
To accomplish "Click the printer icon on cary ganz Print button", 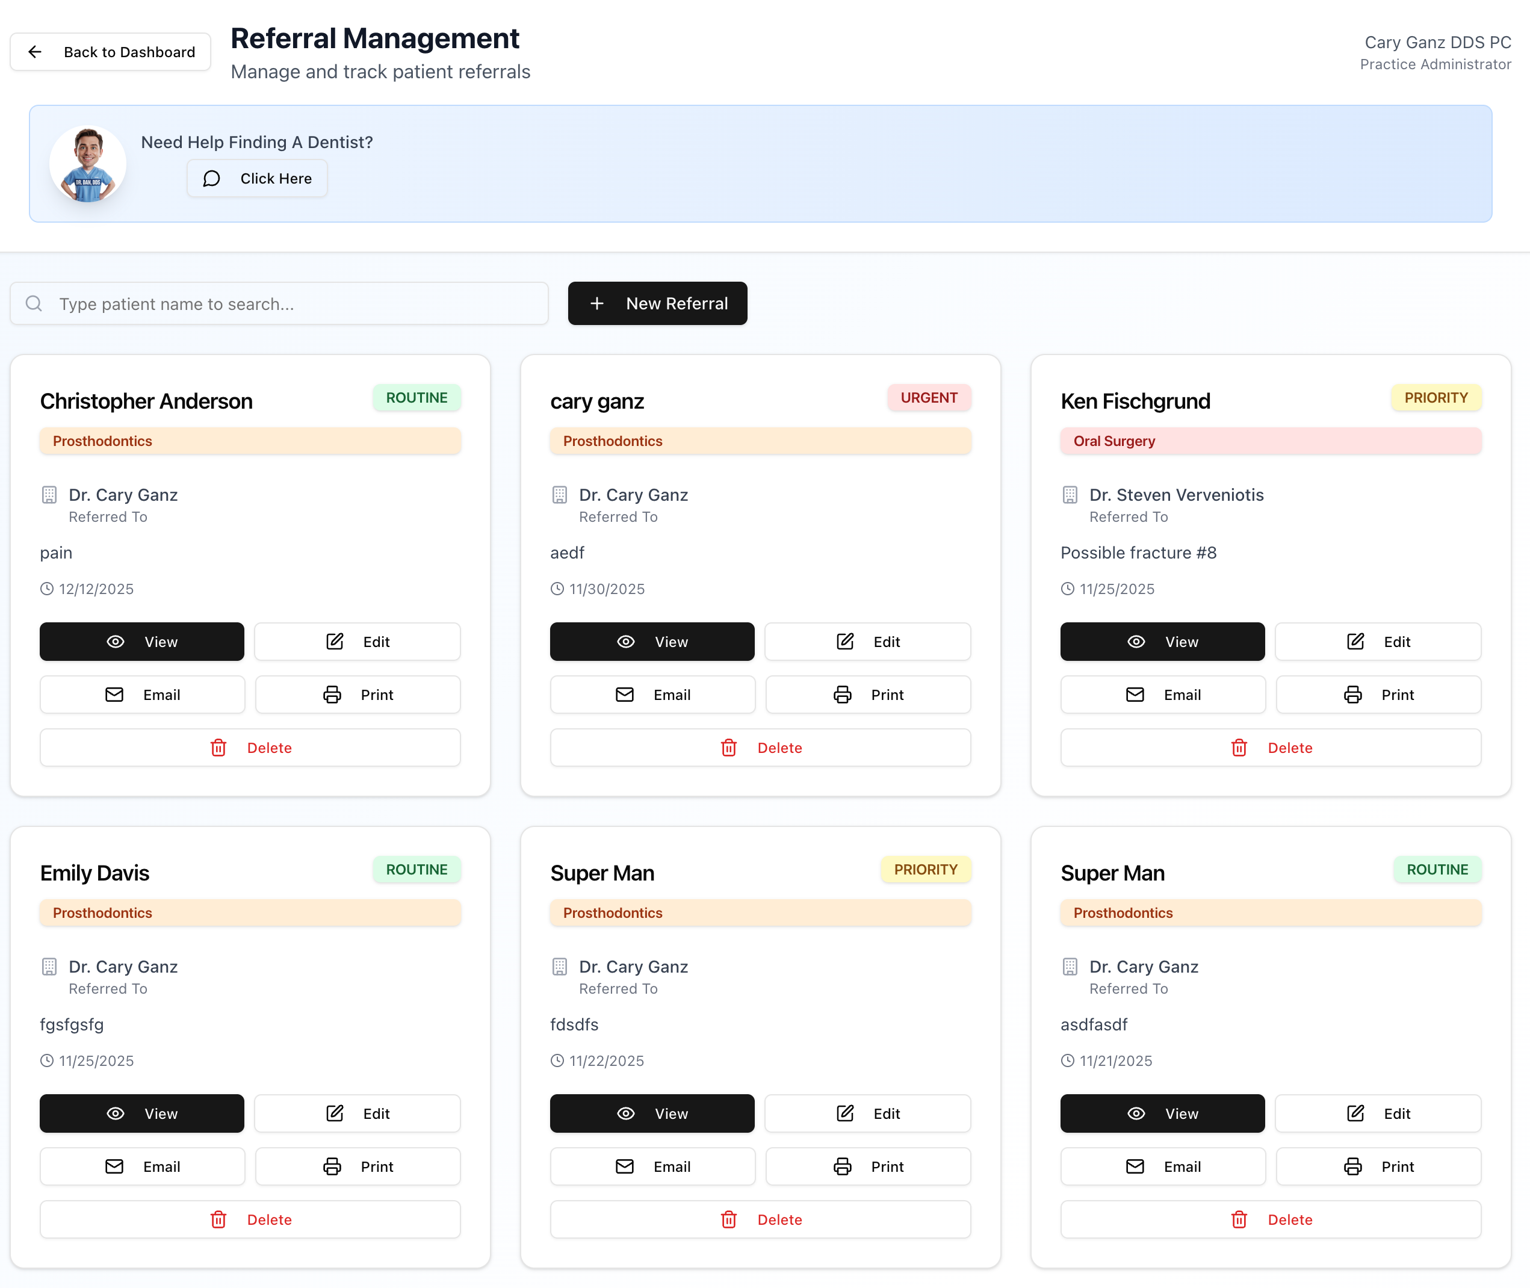I will (843, 695).
